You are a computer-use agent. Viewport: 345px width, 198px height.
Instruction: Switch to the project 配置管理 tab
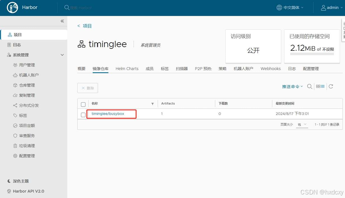(311, 69)
